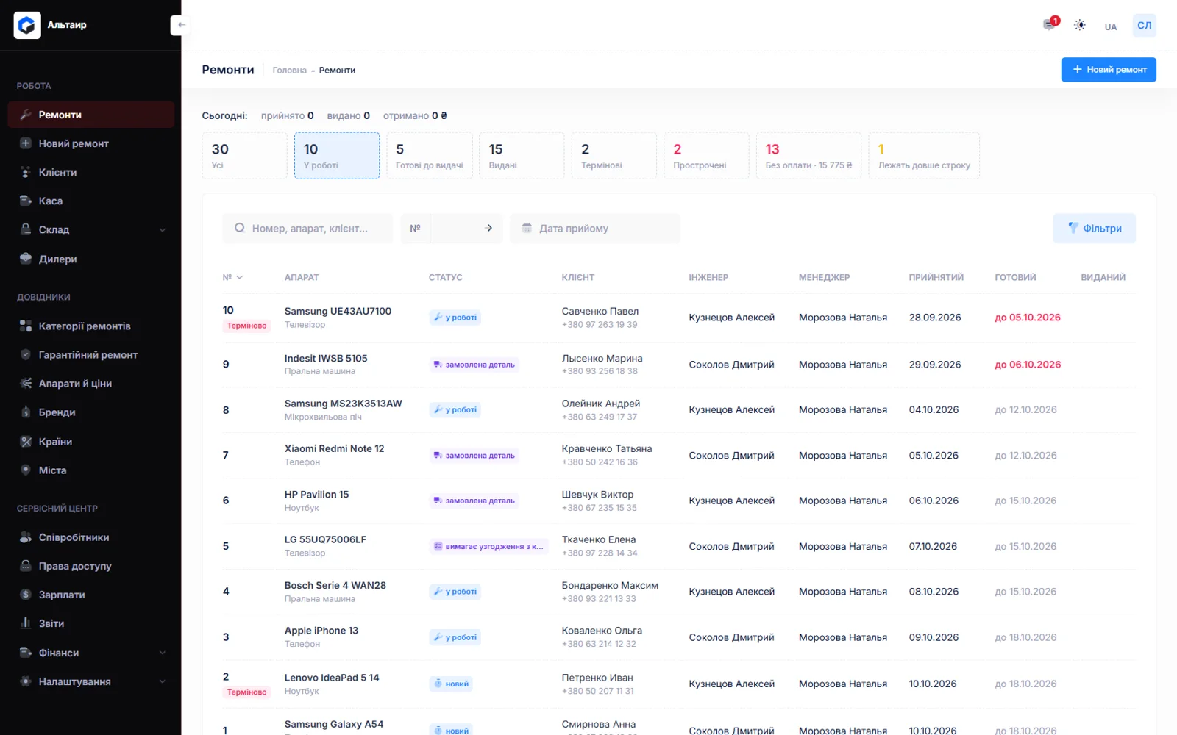This screenshot has width=1177, height=735.
Task: Open the Дата прийому date picker
Action: point(595,229)
